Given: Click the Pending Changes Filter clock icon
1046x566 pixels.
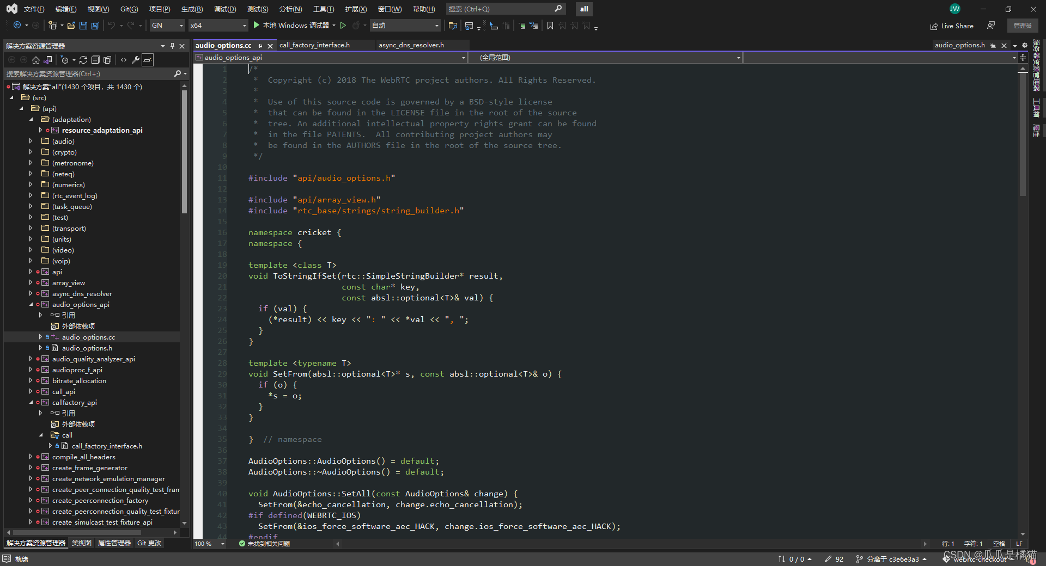Looking at the screenshot, I should click(x=64, y=60).
